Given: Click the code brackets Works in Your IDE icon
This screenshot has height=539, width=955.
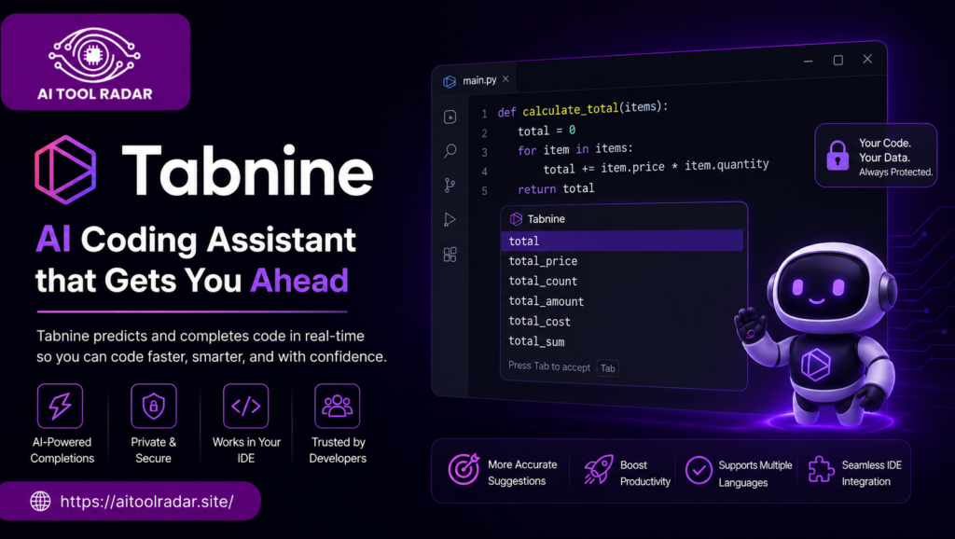Looking at the screenshot, I should 245,406.
